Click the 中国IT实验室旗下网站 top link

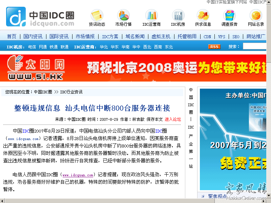[227, 2]
